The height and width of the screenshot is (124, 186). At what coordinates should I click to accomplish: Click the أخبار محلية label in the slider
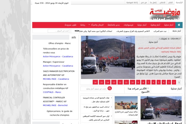pos(153,42)
